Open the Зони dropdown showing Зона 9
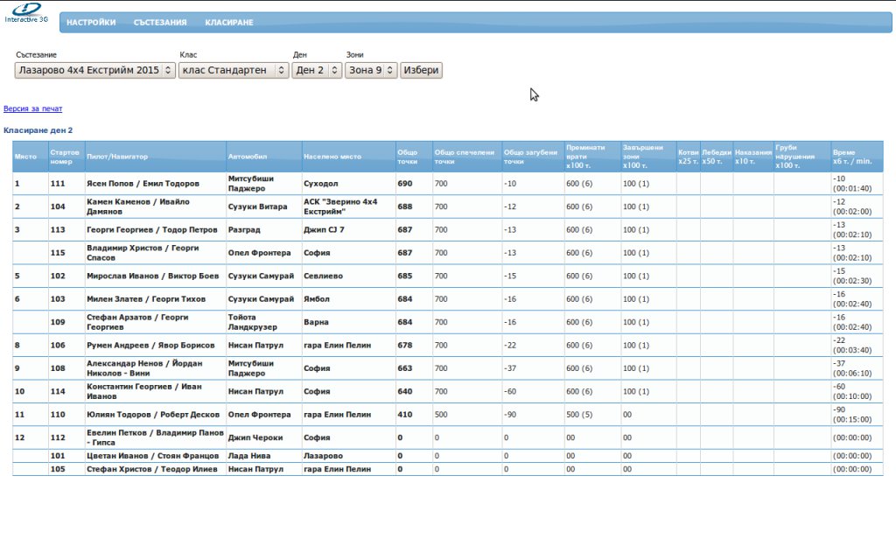This screenshot has width=896, height=560. click(371, 70)
